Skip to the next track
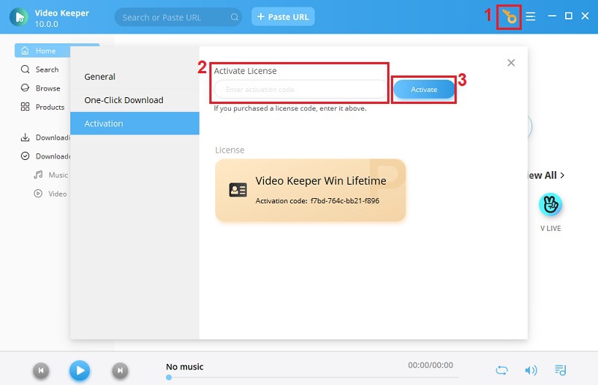The height and width of the screenshot is (385, 598). tap(120, 370)
